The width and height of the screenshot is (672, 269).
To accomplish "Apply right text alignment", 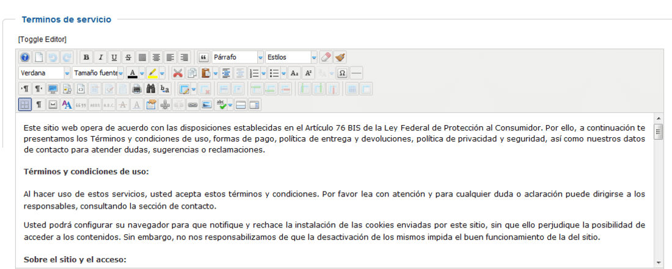I will point(184,57).
